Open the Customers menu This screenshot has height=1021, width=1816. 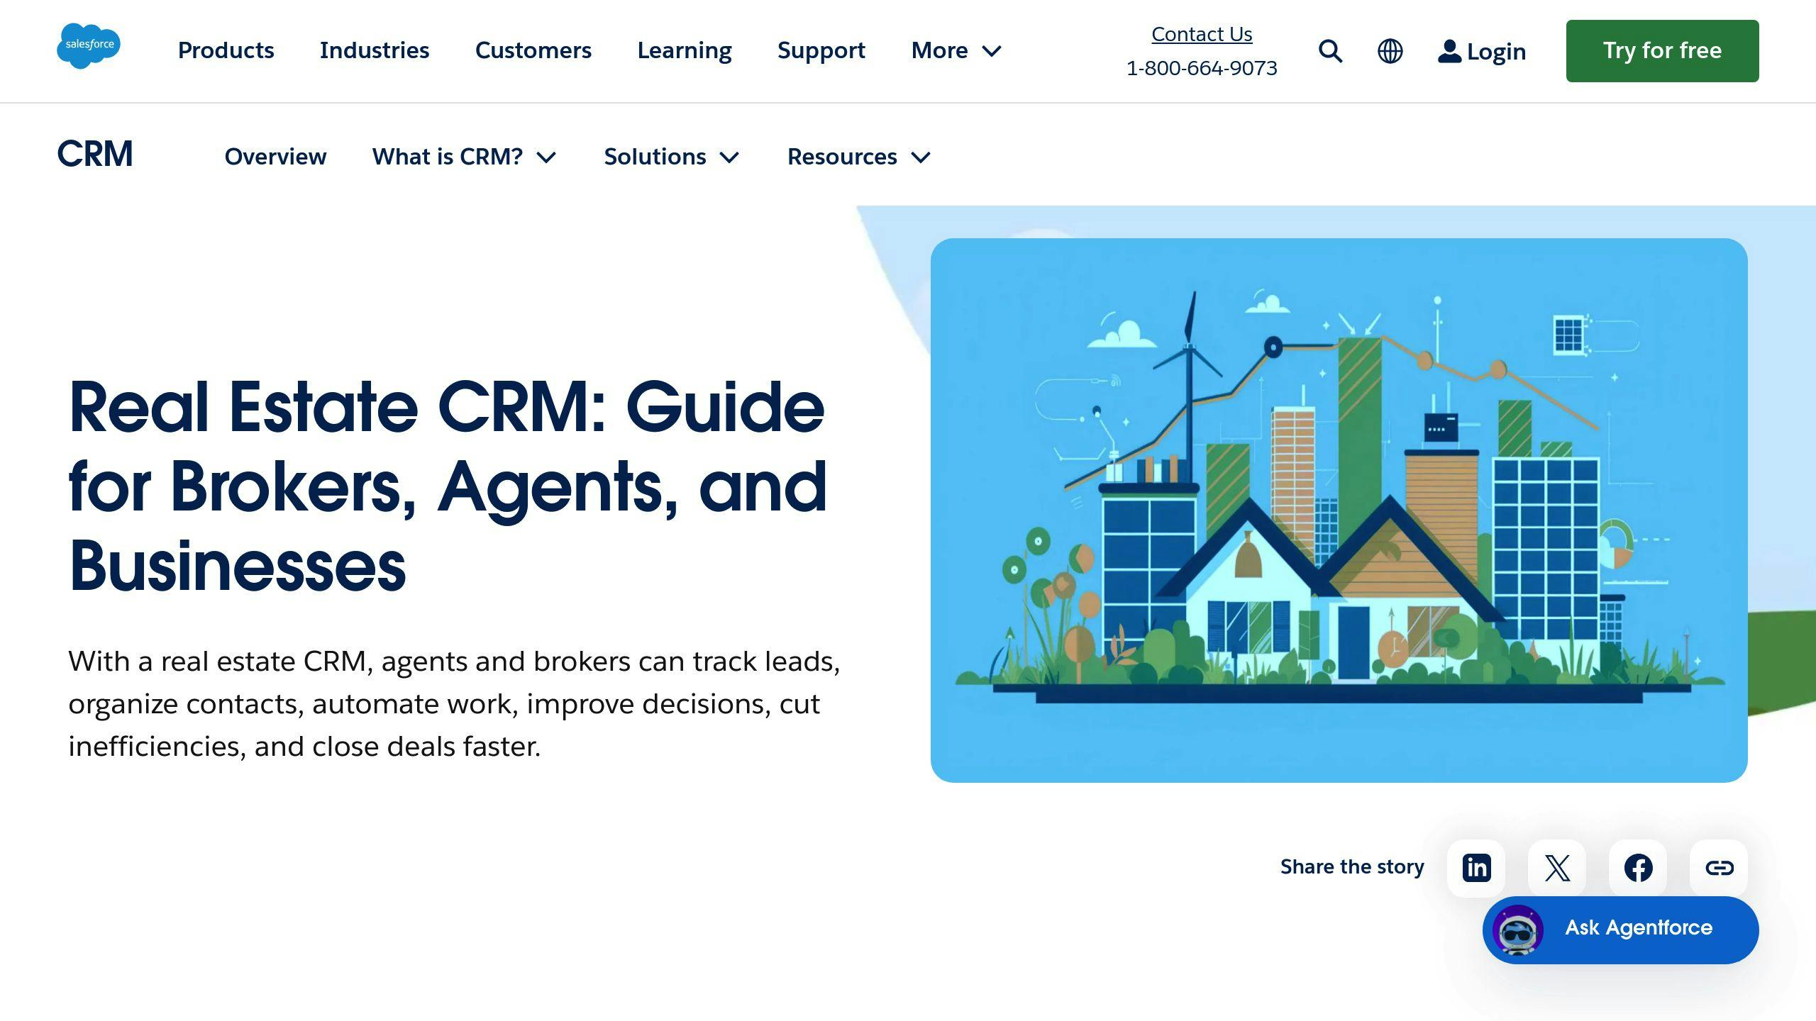(533, 50)
